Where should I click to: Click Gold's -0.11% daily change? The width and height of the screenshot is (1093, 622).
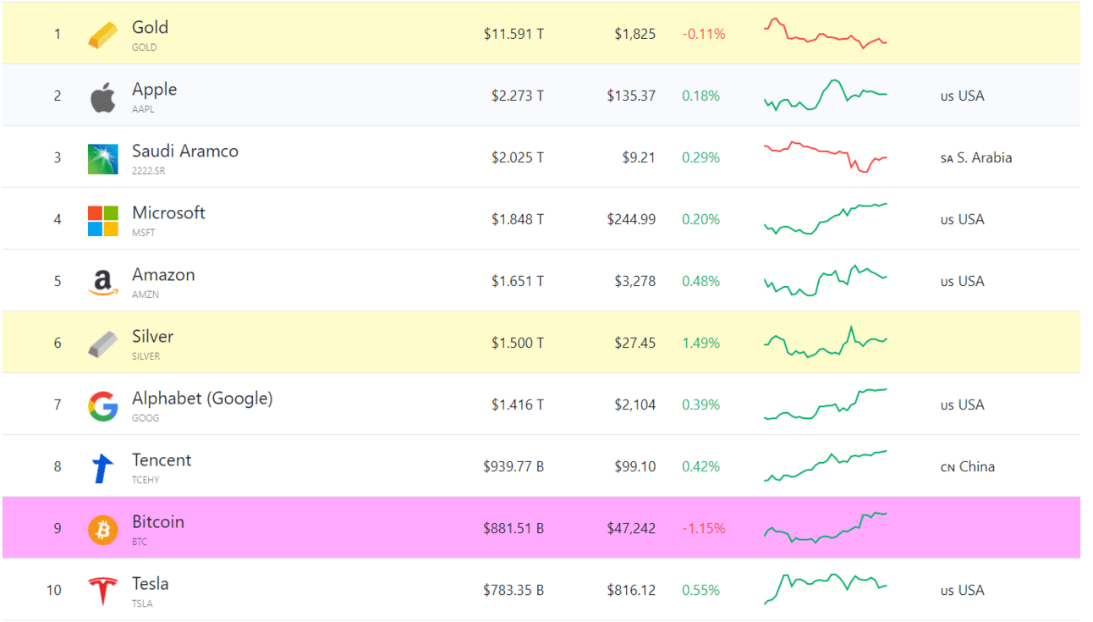(704, 34)
